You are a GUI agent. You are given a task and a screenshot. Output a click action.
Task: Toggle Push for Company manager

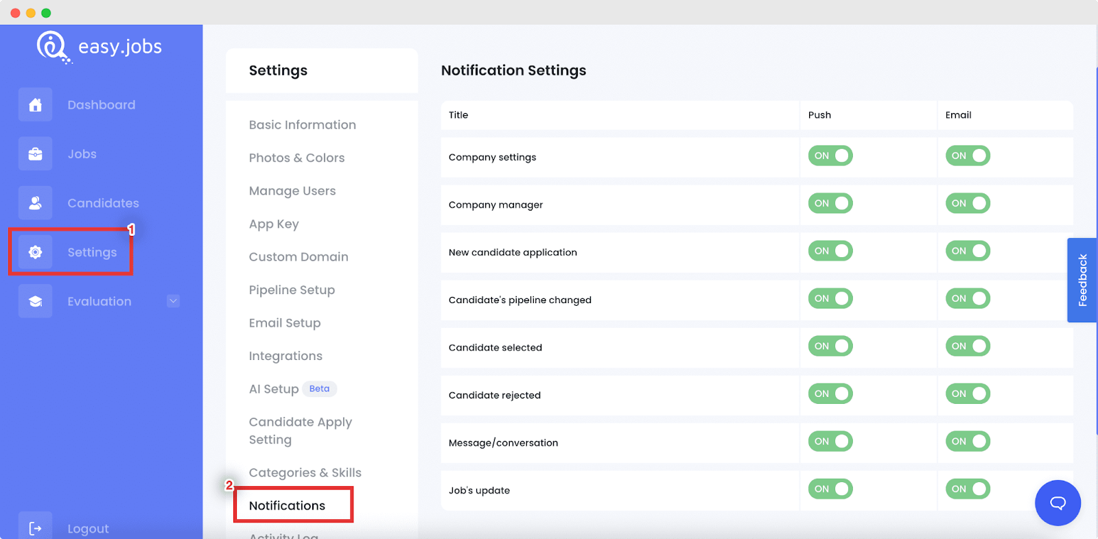[x=830, y=203]
